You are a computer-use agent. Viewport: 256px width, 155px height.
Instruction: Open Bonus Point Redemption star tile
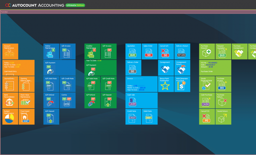coord(166,84)
